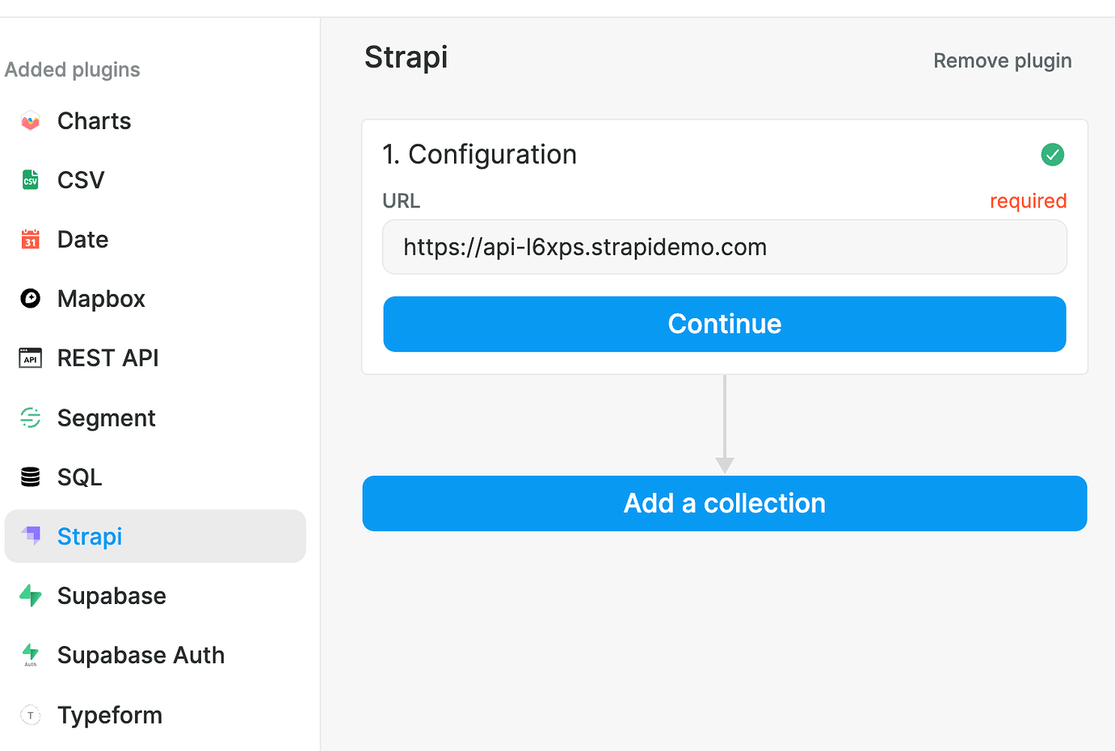The width and height of the screenshot is (1115, 751).
Task: Click the purple Strapi logo icon
Action: [32, 535]
